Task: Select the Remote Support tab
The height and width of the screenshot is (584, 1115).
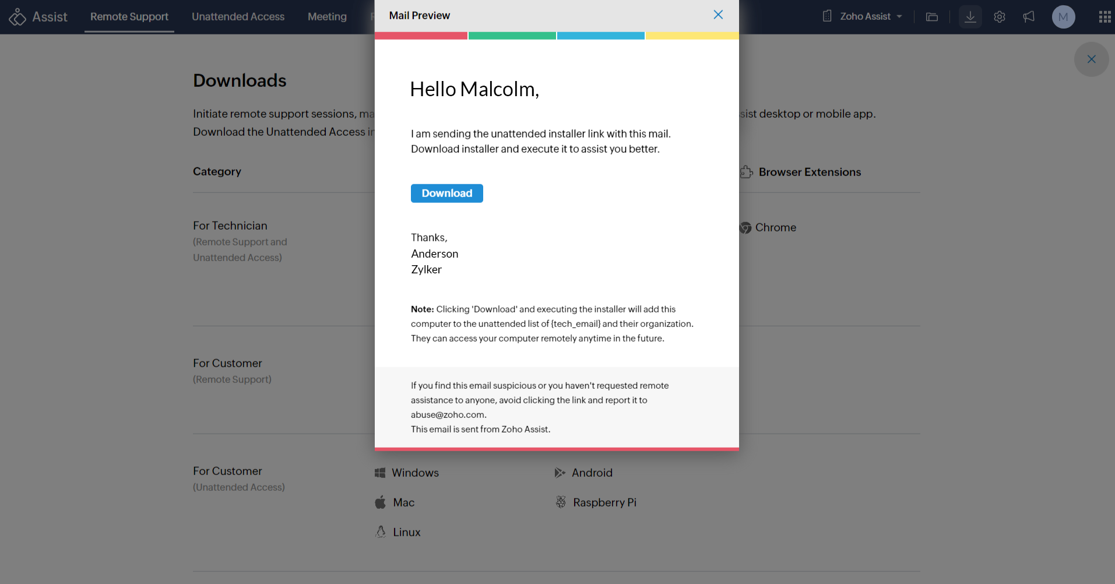Action: [x=129, y=16]
